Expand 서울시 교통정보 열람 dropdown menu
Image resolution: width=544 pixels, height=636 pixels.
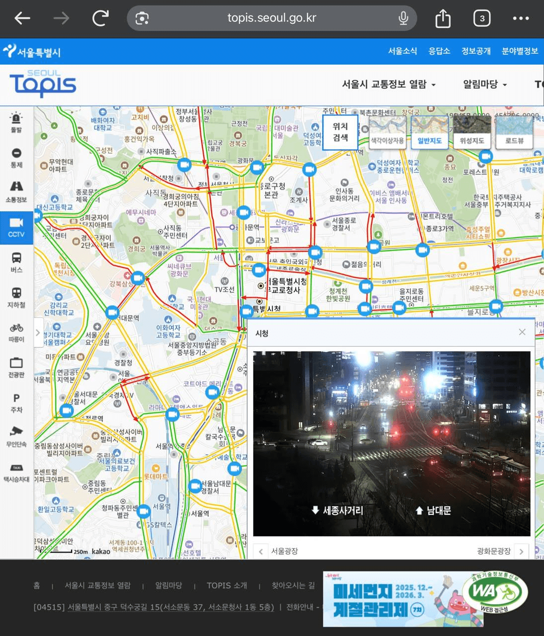pos(389,84)
